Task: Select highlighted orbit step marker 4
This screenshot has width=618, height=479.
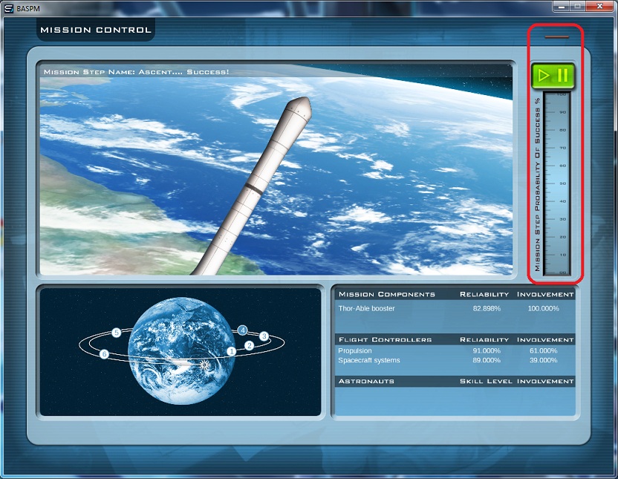Action: [x=243, y=330]
